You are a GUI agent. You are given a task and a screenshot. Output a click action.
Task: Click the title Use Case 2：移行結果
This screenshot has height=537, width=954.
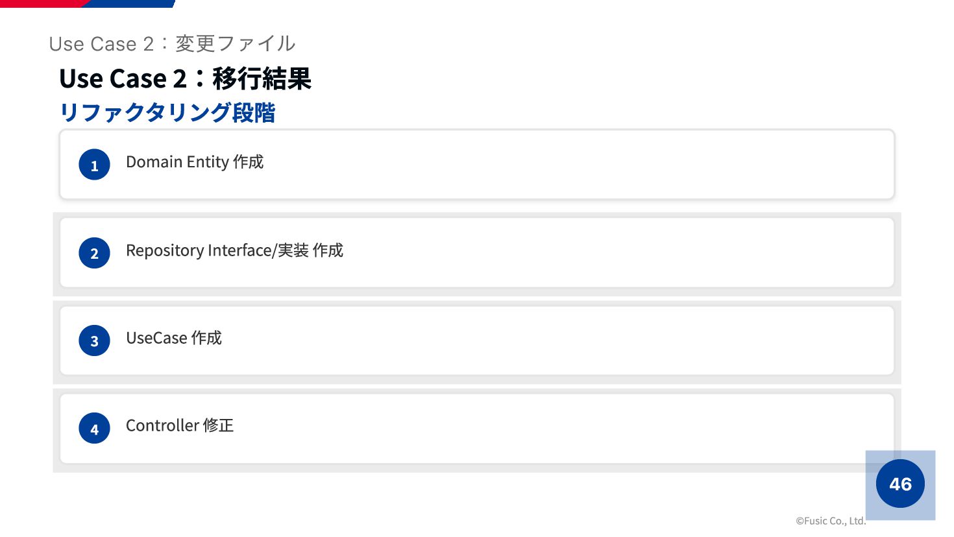(185, 78)
